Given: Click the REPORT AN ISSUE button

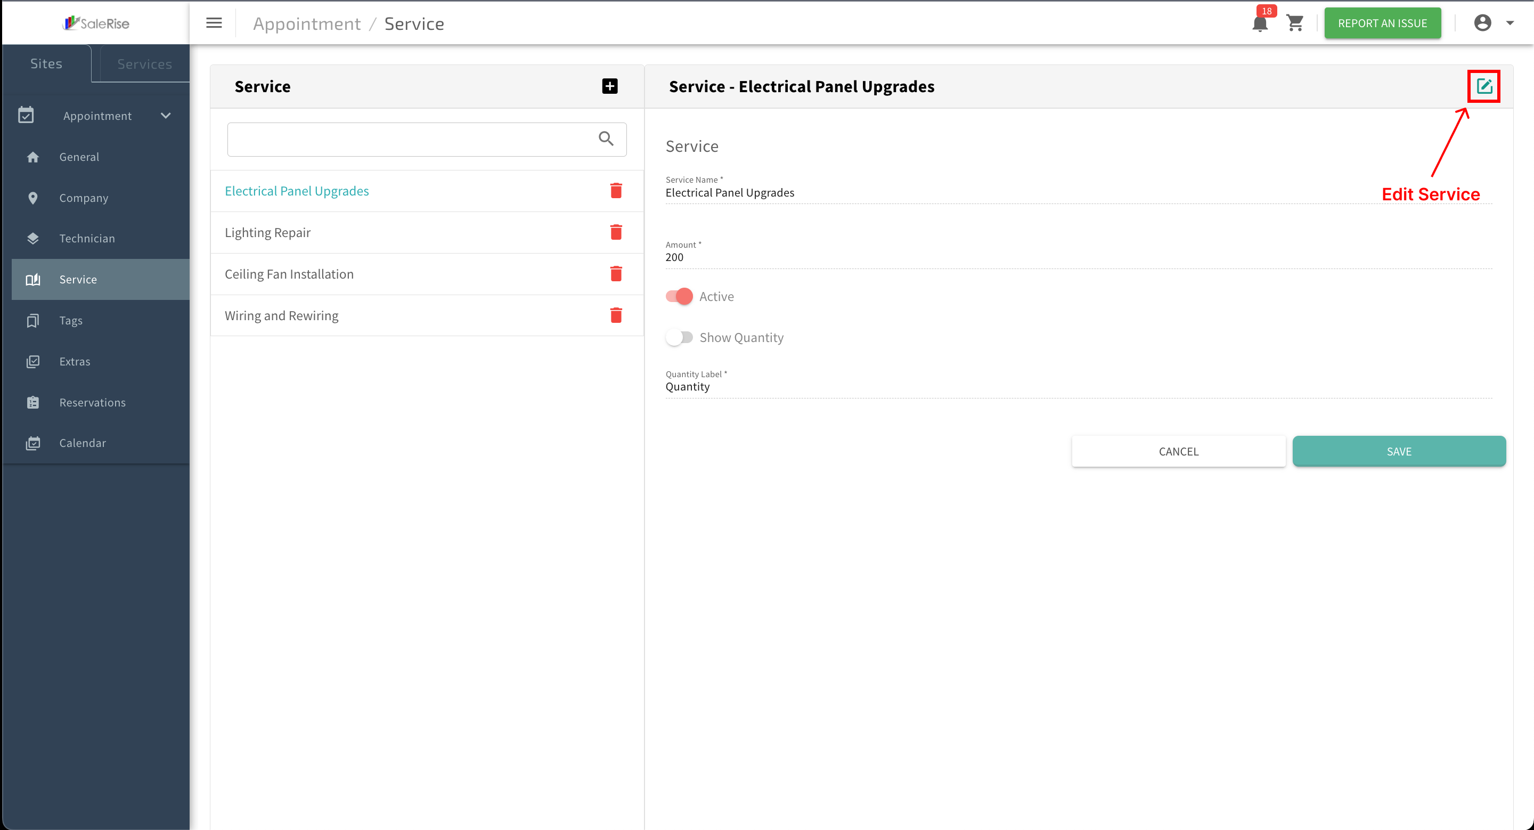Looking at the screenshot, I should [x=1382, y=23].
